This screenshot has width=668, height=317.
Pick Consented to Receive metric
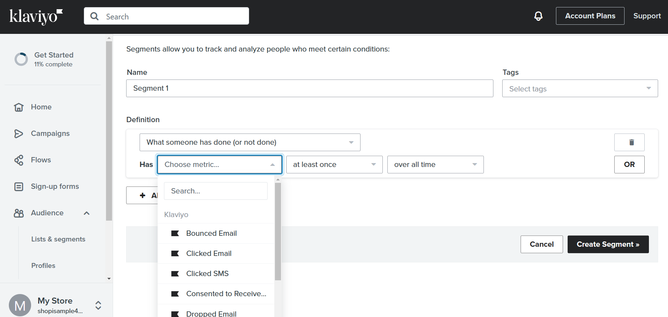[216, 294]
